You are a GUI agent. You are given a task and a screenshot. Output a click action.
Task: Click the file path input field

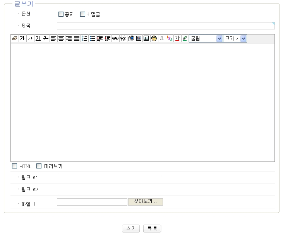tap(92, 202)
